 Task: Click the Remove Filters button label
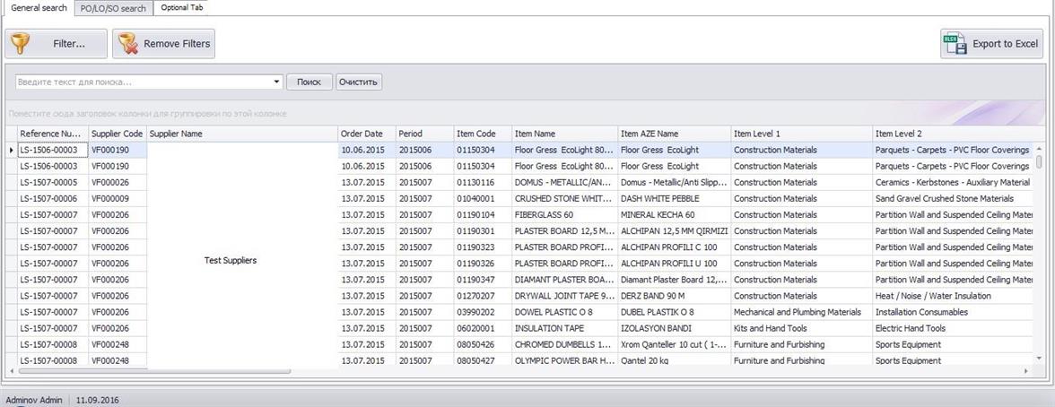[x=177, y=44]
